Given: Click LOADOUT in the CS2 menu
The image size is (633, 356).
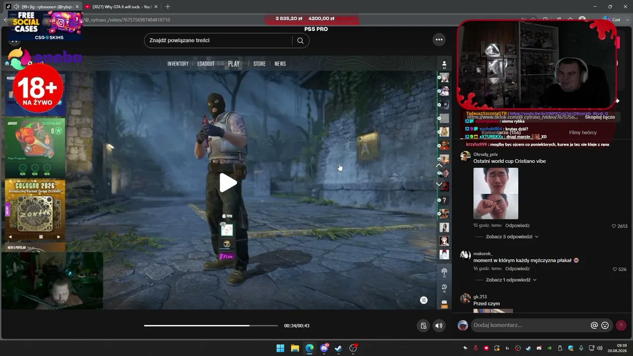Looking at the screenshot, I should point(206,64).
